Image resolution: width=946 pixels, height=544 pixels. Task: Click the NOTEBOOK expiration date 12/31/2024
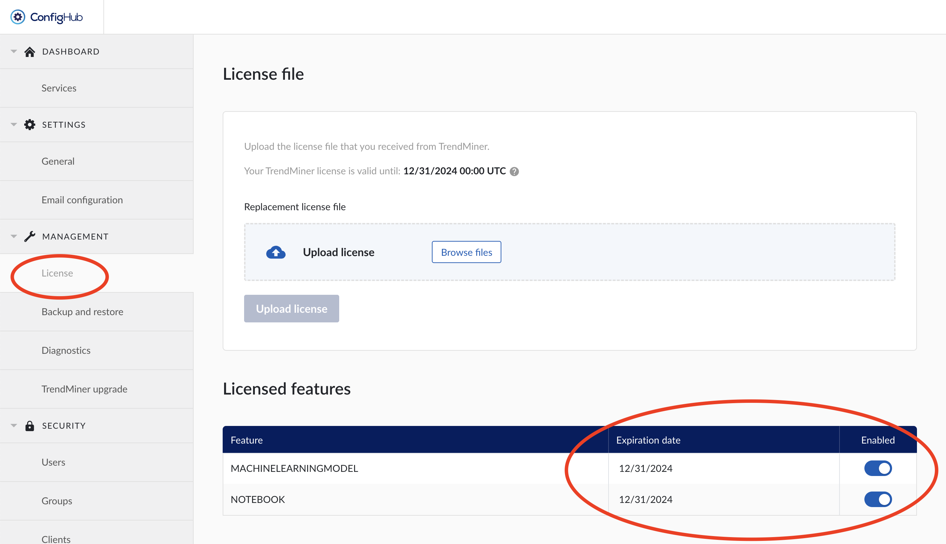coord(646,499)
